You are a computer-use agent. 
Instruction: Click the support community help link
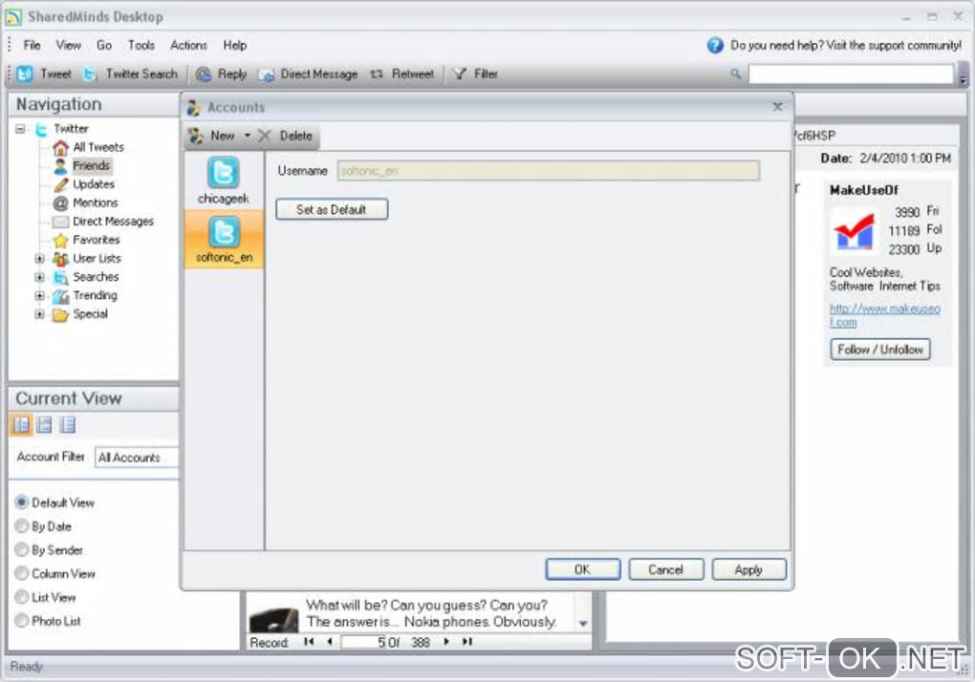(x=846, y=45)
